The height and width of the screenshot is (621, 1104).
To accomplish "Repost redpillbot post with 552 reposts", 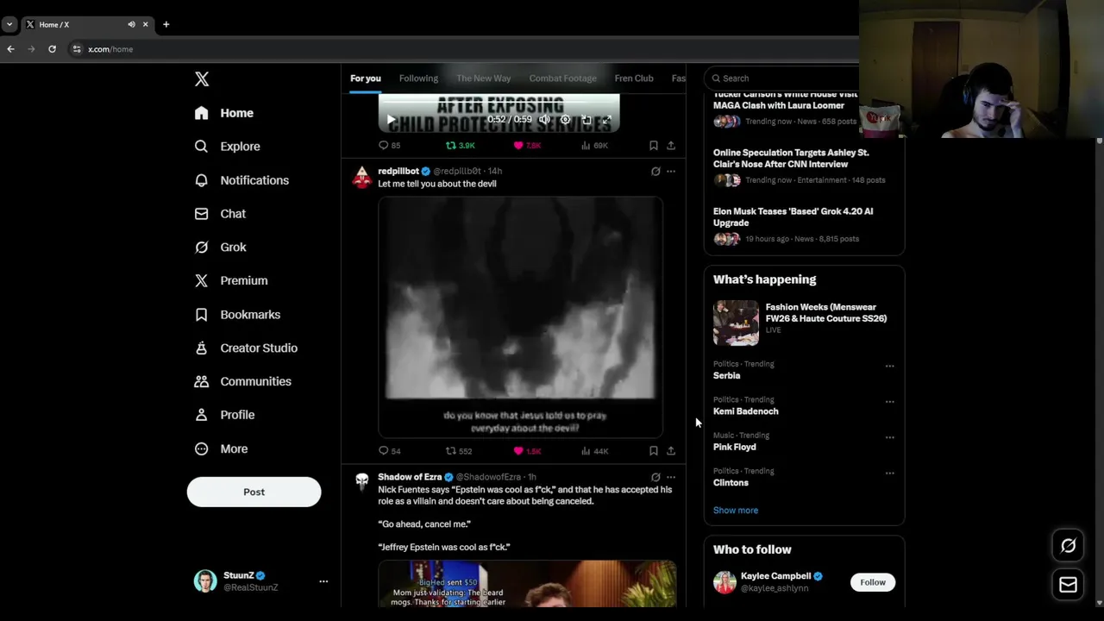I will pyautogui.click(x=458, y=451).
